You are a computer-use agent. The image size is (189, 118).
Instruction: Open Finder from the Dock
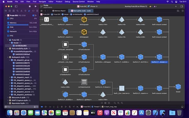10,113
